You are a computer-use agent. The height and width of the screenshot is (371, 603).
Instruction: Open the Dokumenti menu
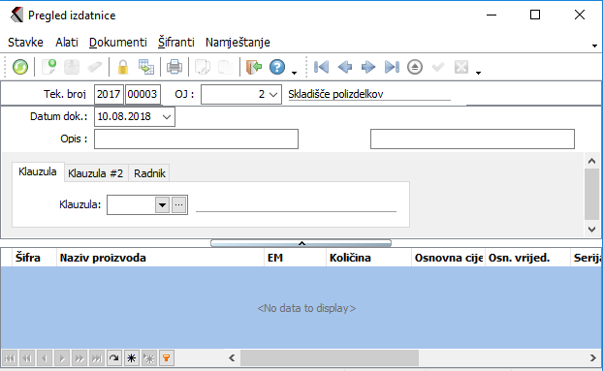click(x=118, y=42)
